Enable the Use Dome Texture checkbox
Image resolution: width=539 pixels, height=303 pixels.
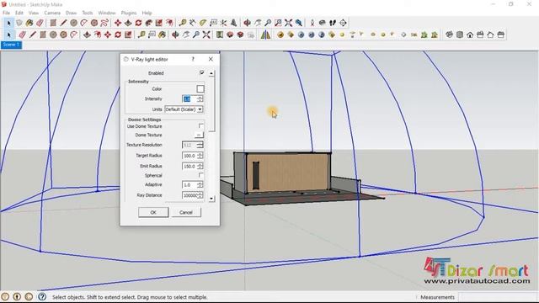pos(201,126)
